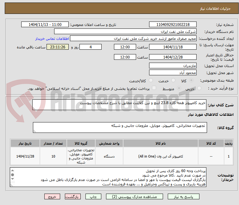Click the remaining days field showing 4

(x=91, y=47)
